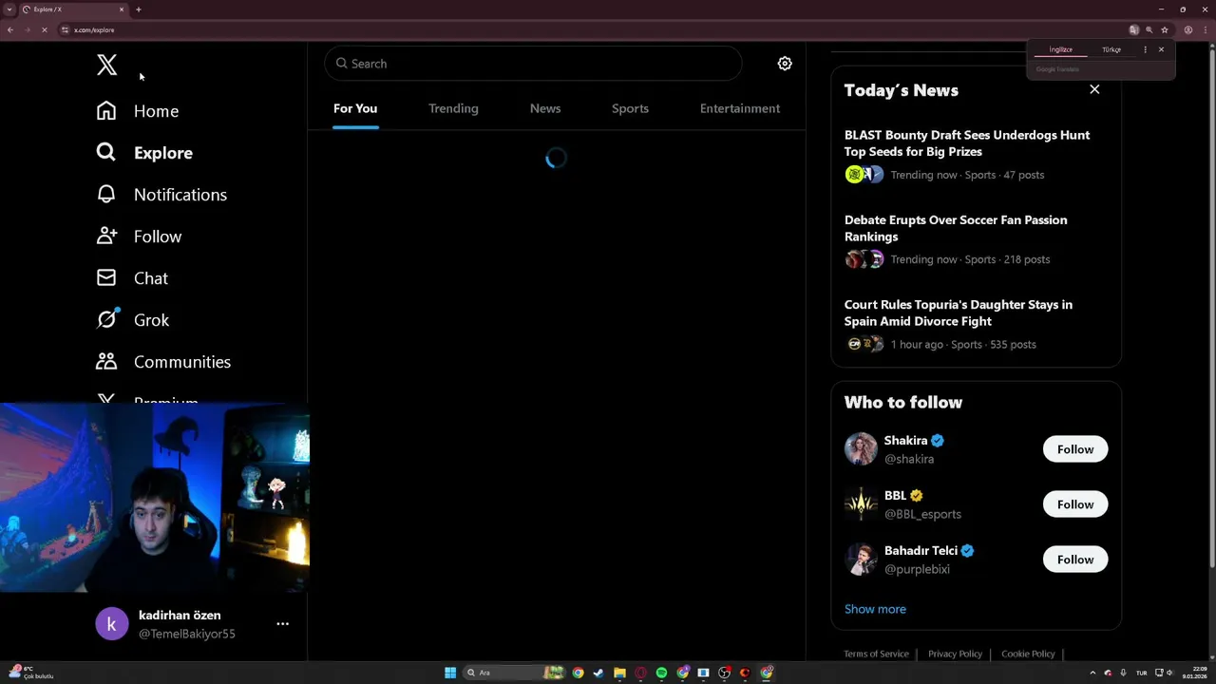1216x684 pixels.
Task: Click the TUR keyboard language indicator
Action: pos(1141,673)
